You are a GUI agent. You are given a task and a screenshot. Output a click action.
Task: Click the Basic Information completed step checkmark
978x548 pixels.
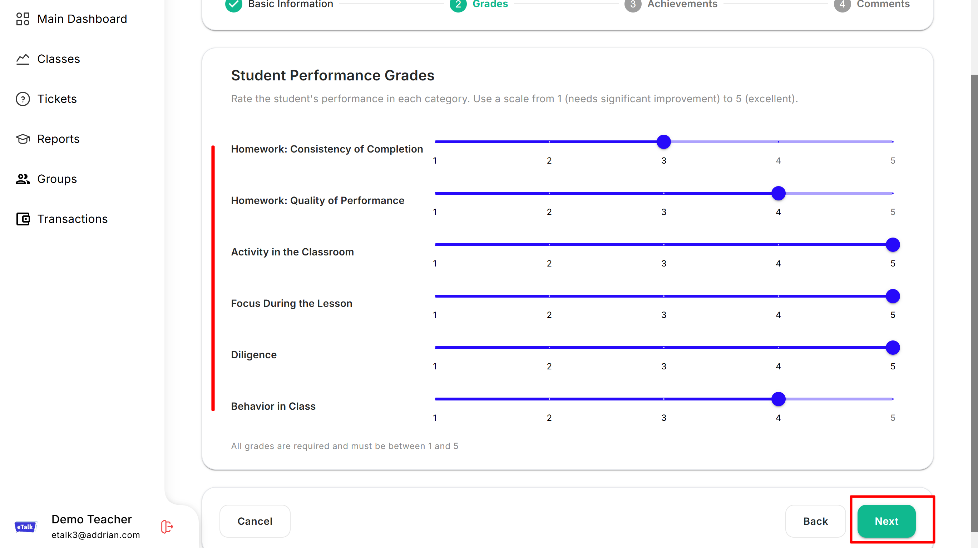(233, 5)
